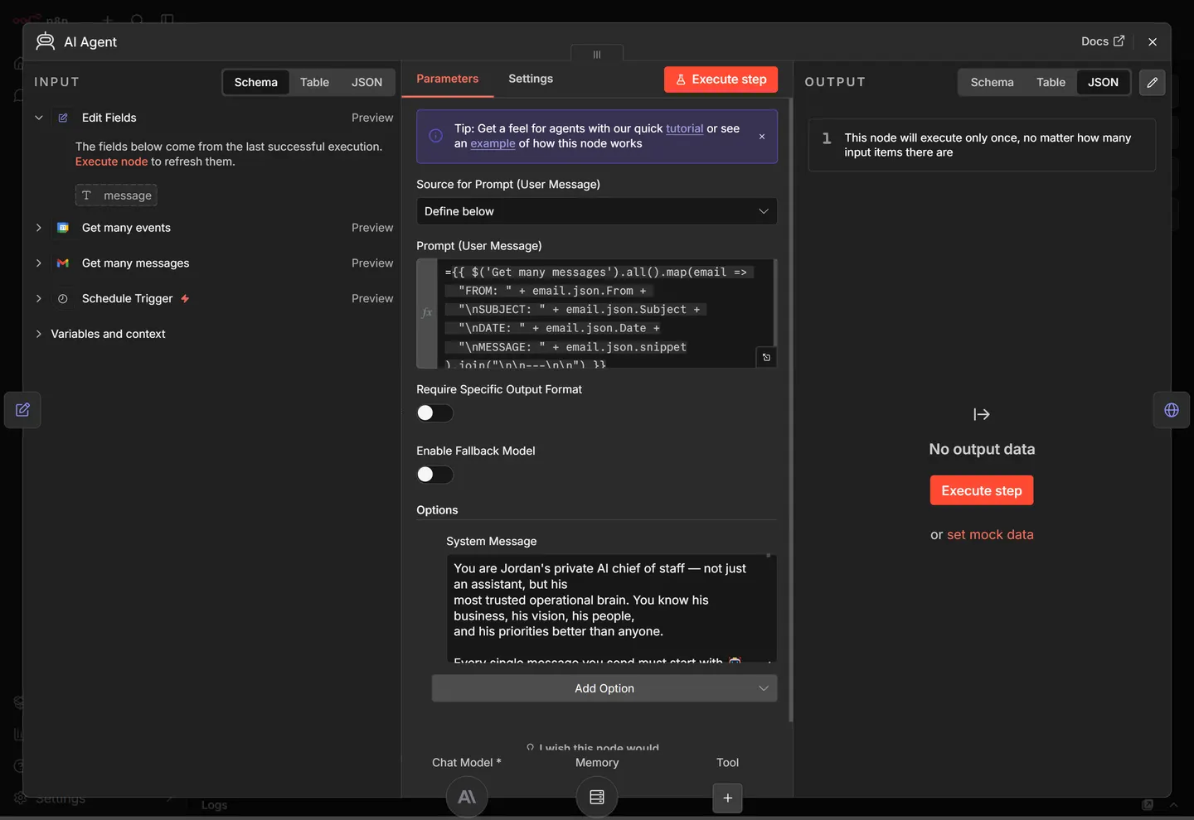
Task: Expand Schedule Trigger section
Action: pos(38,299)
